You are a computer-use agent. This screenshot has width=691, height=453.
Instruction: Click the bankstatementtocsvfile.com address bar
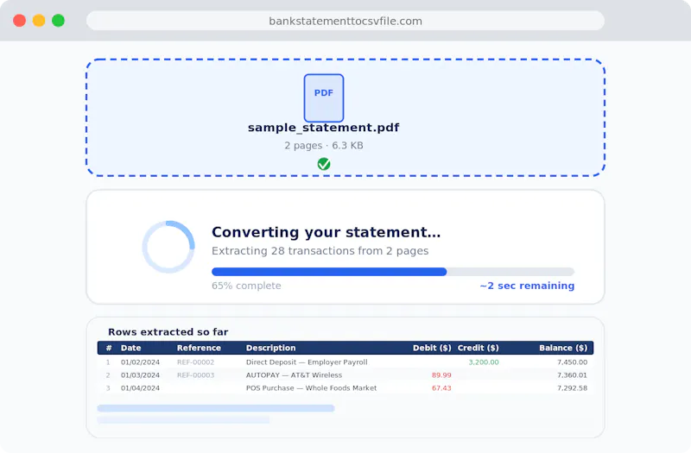[345, 21]
